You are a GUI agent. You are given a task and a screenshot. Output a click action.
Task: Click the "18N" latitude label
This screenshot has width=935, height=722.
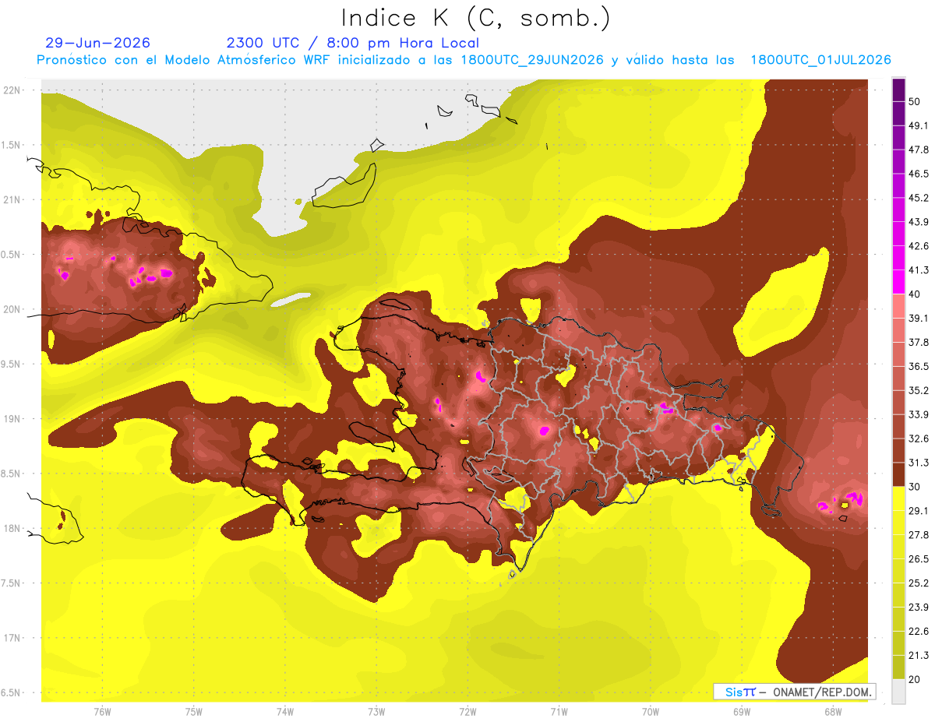13,528
